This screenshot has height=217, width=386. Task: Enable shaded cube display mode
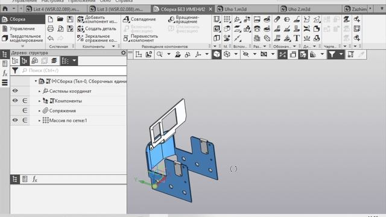pos(217,54)
